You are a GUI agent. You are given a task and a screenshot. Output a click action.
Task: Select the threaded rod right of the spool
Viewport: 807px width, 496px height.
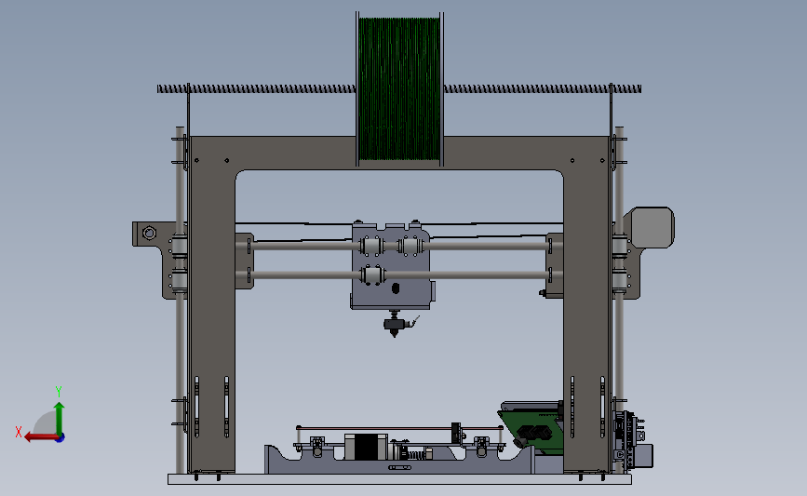coord(543,89)
